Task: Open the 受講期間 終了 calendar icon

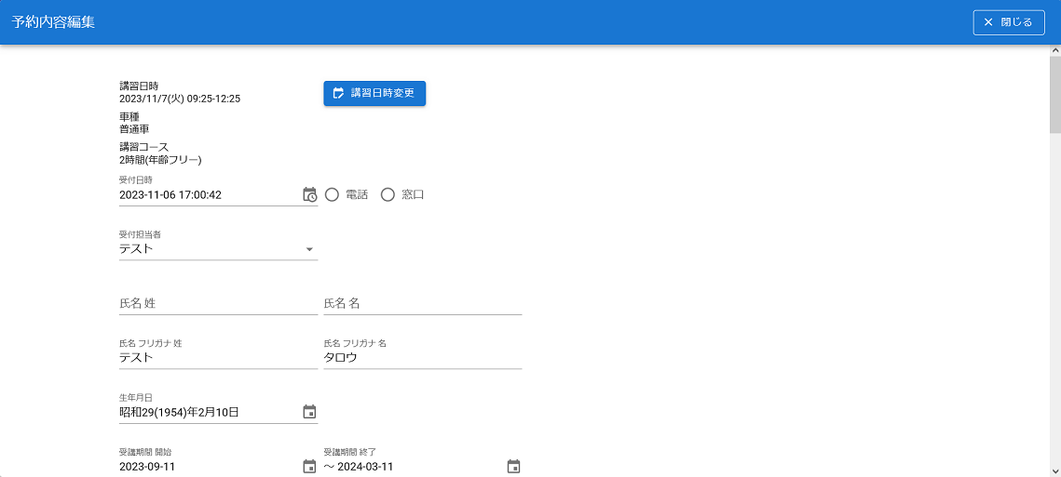Action: (513, 467)
